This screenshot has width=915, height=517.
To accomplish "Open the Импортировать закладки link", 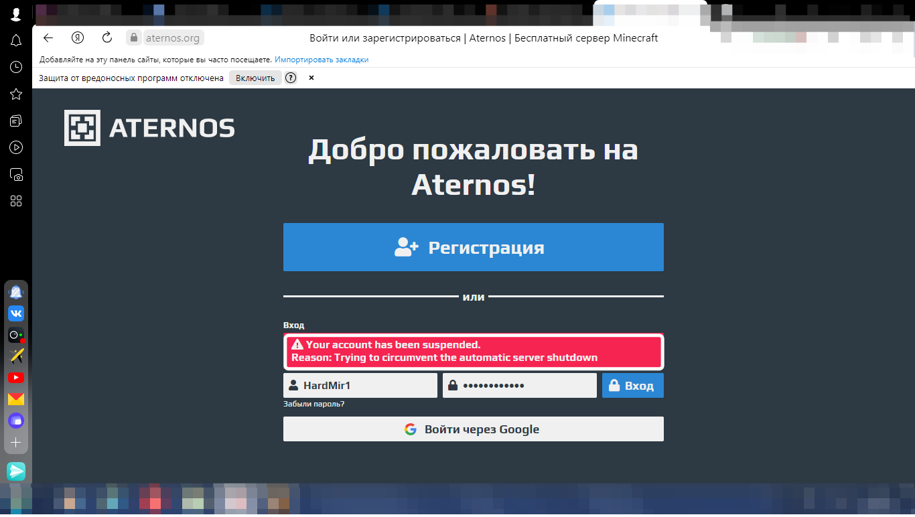I will [322, 60].
